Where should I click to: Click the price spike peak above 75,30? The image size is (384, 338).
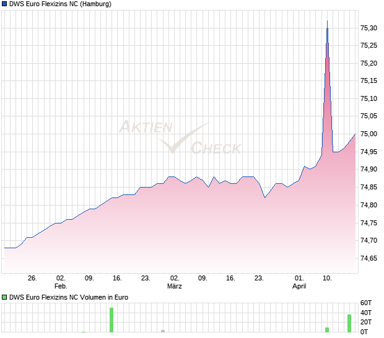328,22
